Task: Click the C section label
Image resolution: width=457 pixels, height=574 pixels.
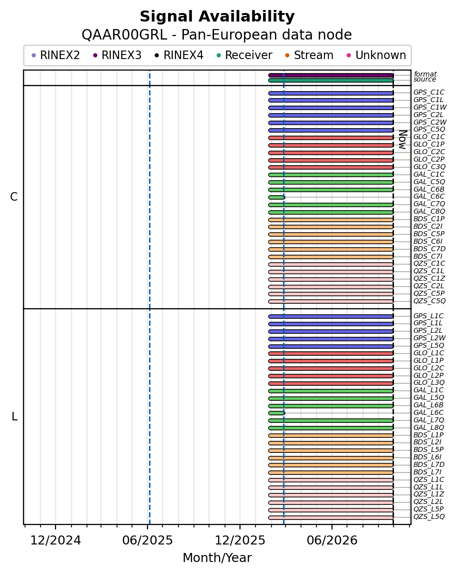Action: (x=14, y=197)
